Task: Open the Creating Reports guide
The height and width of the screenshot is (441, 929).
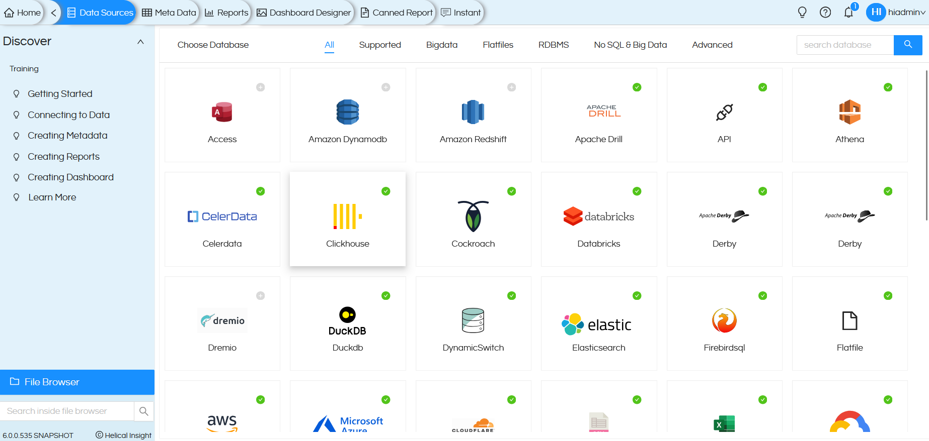Action: [x=63, y=157]
